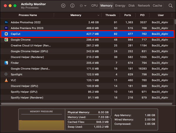176x133 pixels.
Task: Click the CapCut app icon
Action: pos(6,34)
